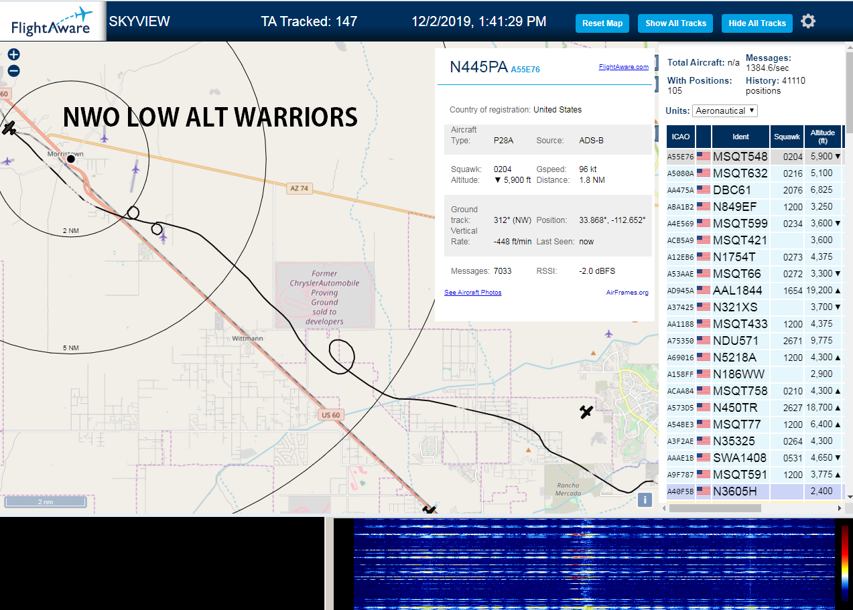Select the MSQT433 aircraft row
The height and width of the screenshot is (610, 853).
pyautogui.click(x=755, y=324)
